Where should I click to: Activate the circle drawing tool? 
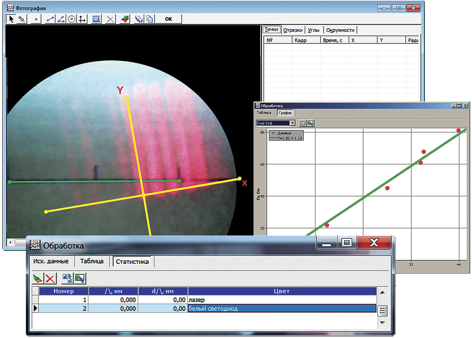pos(72,19)
